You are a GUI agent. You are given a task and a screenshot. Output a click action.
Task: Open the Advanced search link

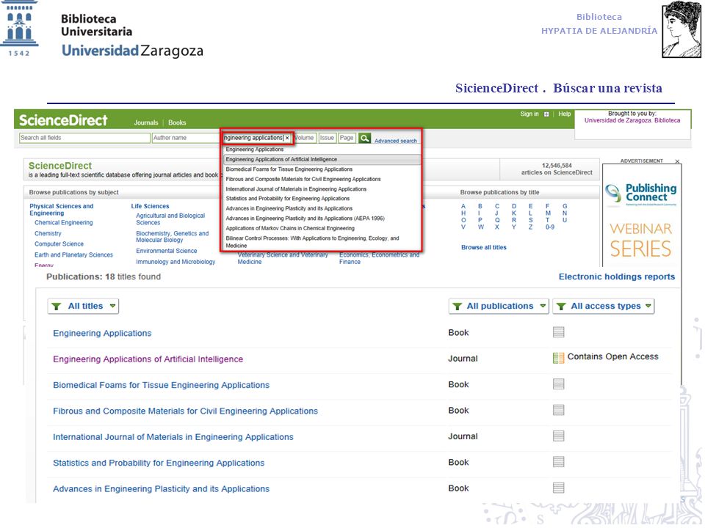[x=396, y=141]
